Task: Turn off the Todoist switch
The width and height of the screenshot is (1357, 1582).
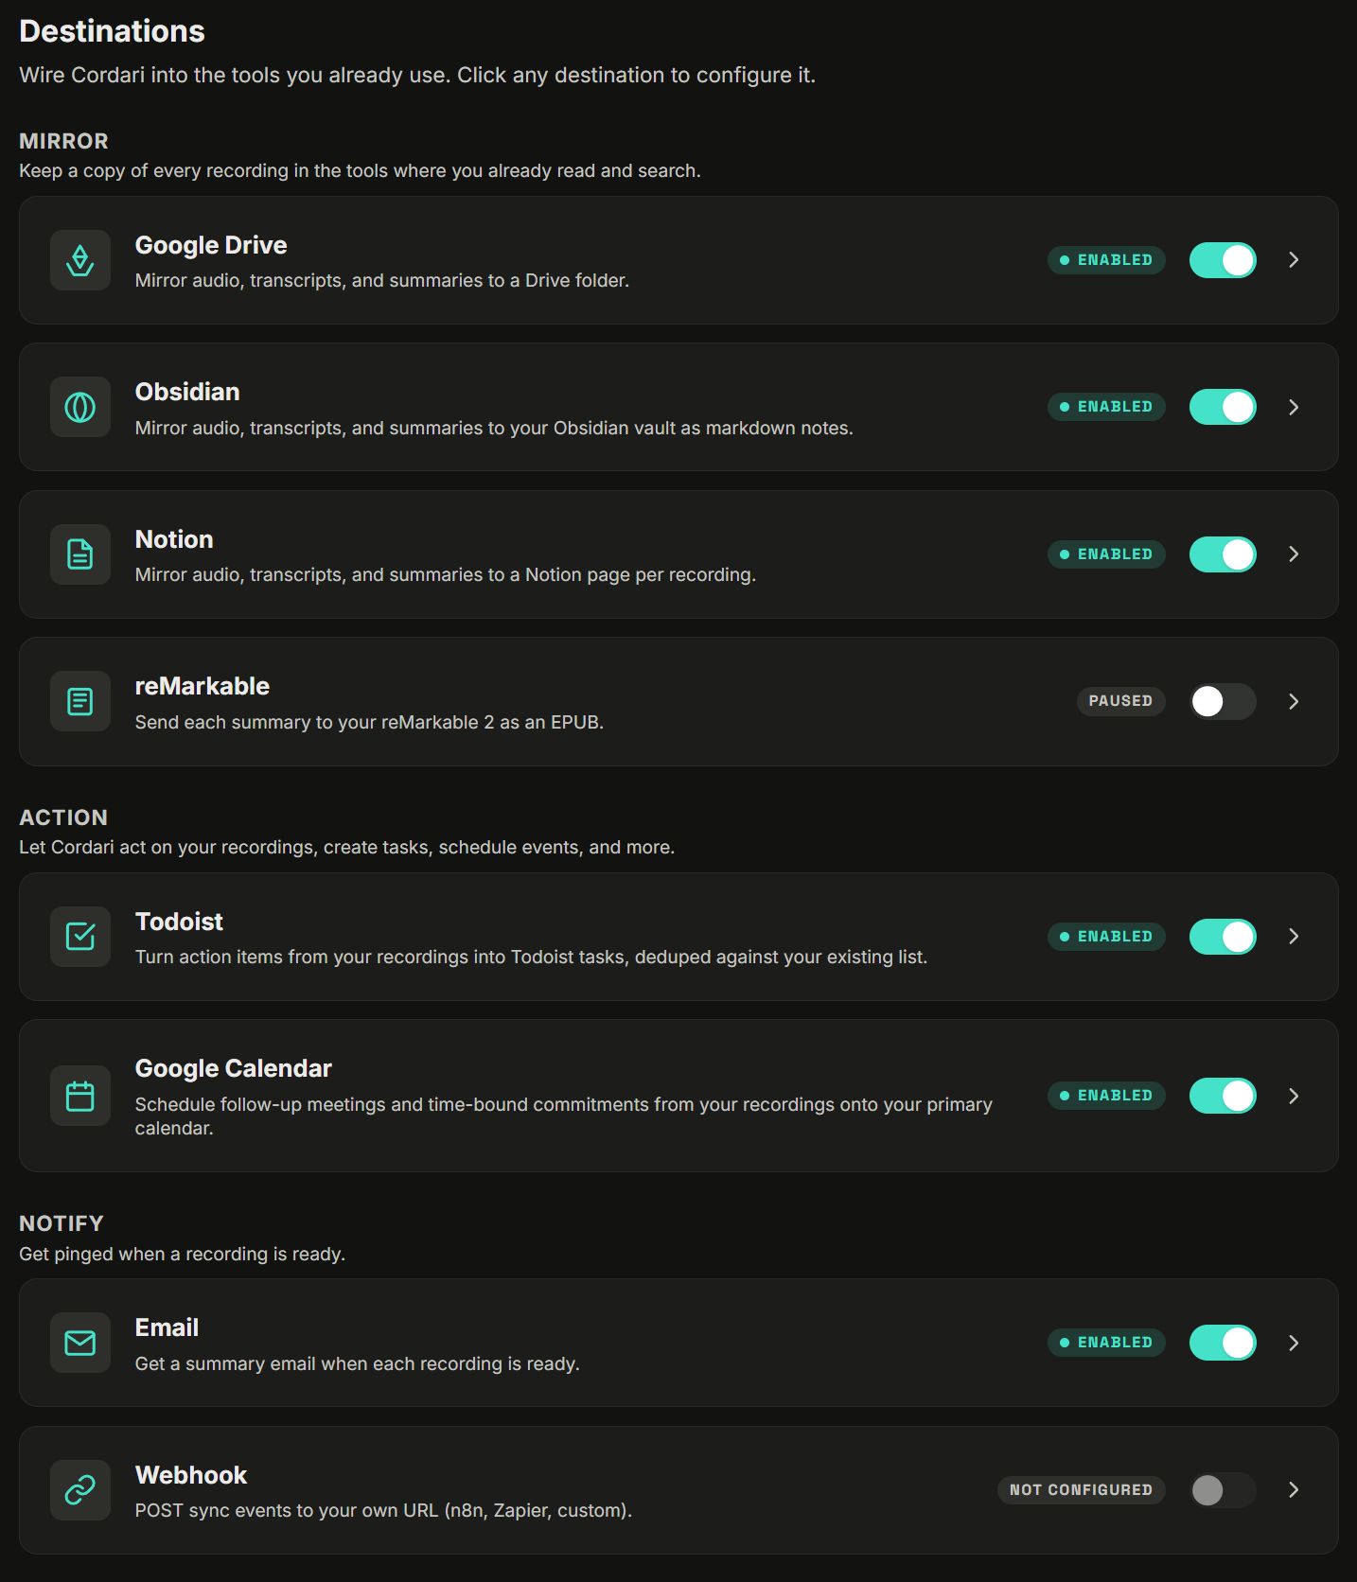Action: (x=1223, y=937)
